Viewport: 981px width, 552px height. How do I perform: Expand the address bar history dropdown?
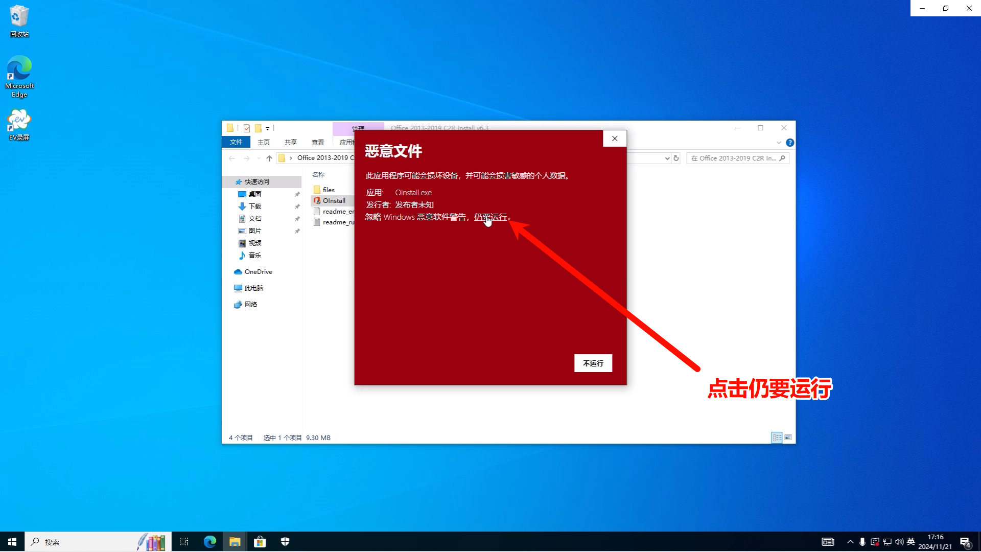click(x=667, y=158)
